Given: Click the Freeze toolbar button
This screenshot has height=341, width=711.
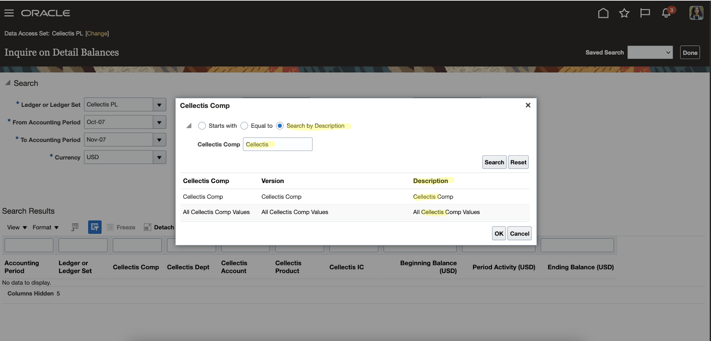Looking at the screenshot, I should click(x=121, y=227).
